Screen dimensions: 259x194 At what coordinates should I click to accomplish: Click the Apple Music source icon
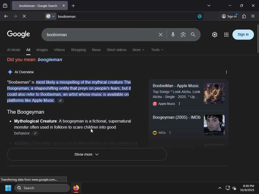tap(155, 104)
